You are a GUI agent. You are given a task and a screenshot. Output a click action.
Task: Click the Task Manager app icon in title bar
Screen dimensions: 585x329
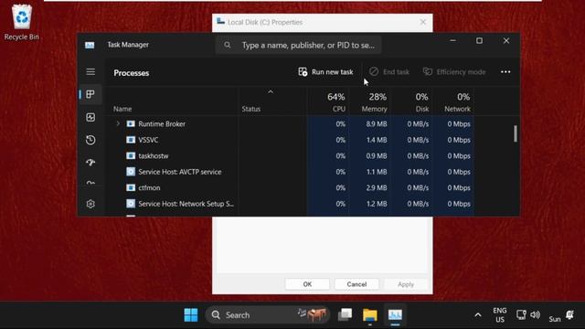click(x=90, y=45)
